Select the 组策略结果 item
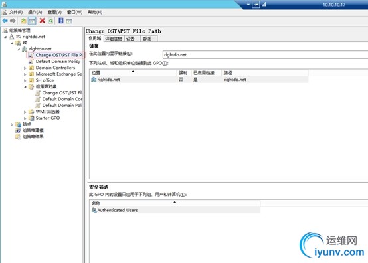The image size is (368, 263). click(x=33, y=137)
